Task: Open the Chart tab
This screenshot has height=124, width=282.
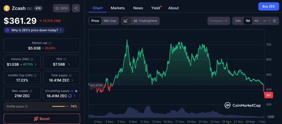Action: point(98,8)
